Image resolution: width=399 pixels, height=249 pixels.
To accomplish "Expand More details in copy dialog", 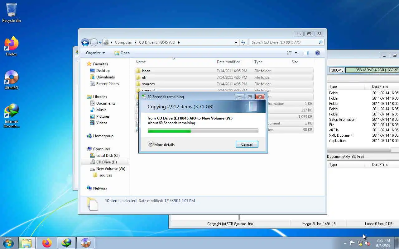I will coord(161,144).
